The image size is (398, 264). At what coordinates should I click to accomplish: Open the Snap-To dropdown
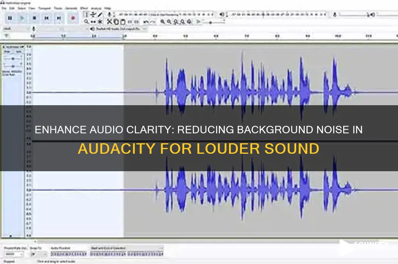pos(38,254)
